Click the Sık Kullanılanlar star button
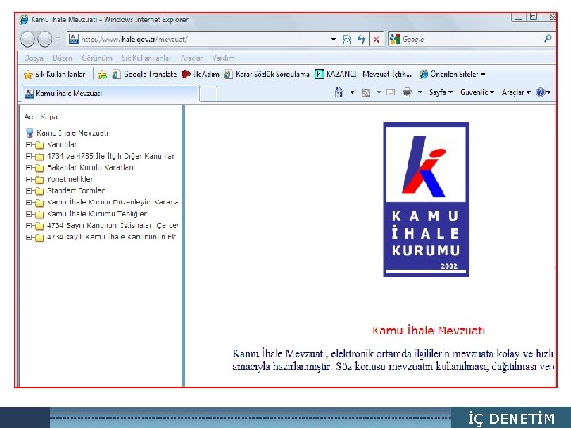 54,75
